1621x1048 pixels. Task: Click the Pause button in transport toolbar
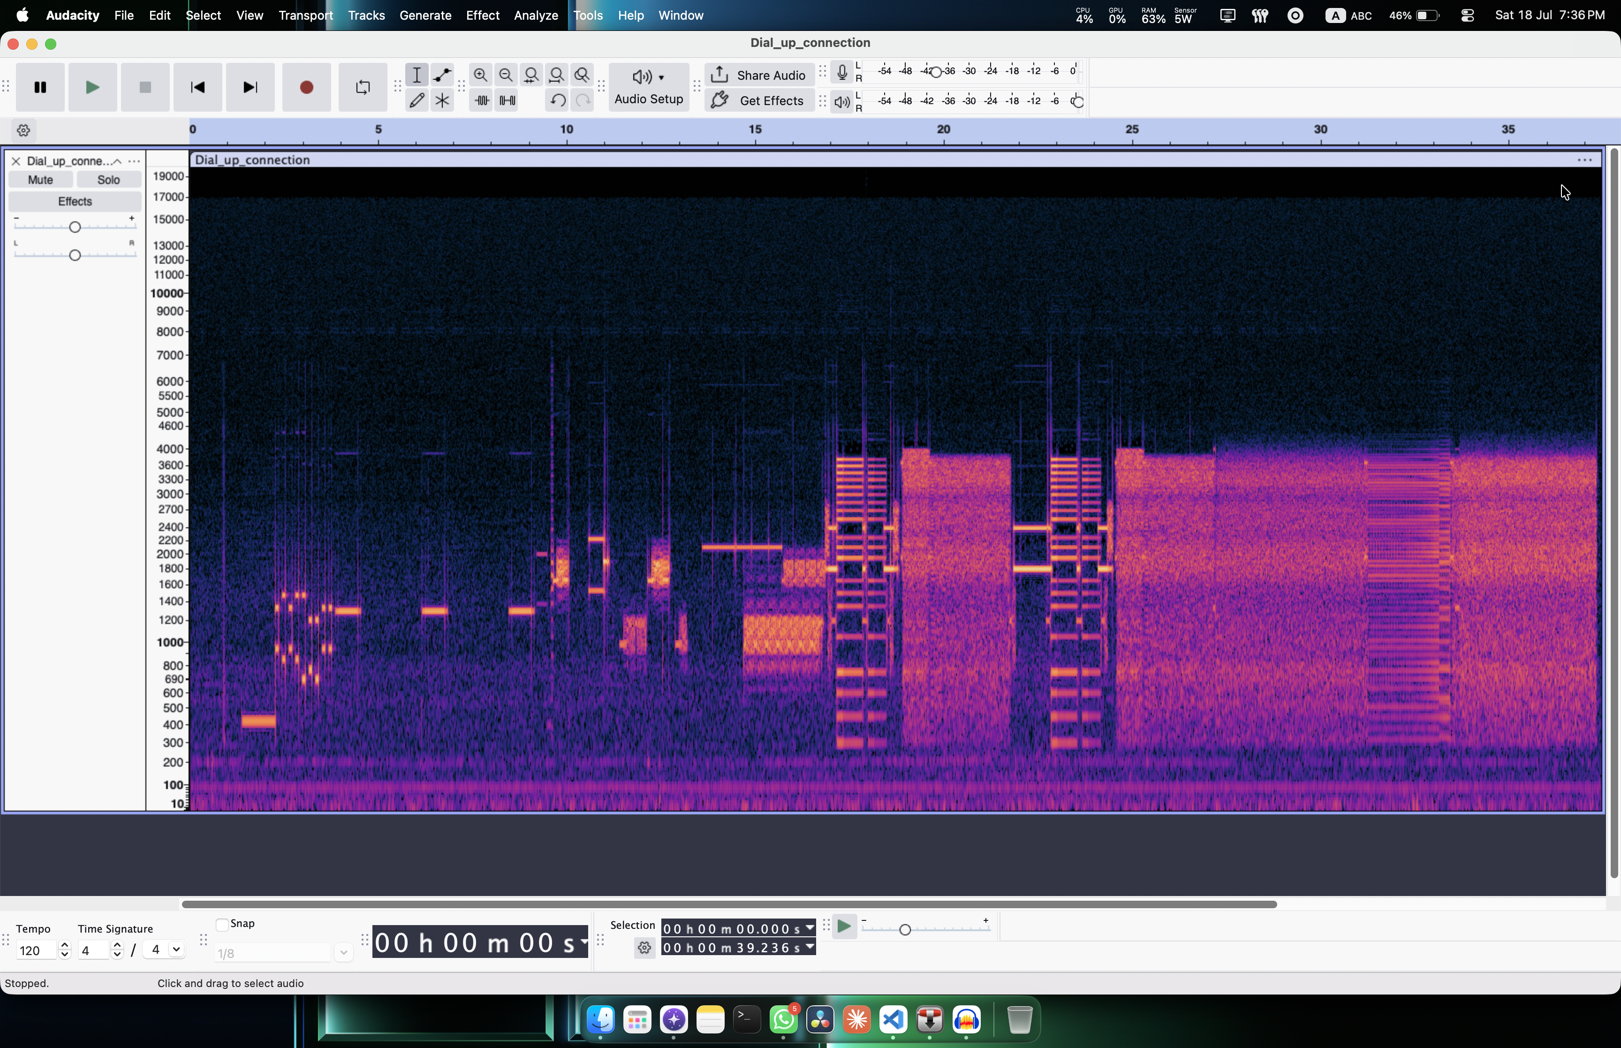tap(40, 87)
